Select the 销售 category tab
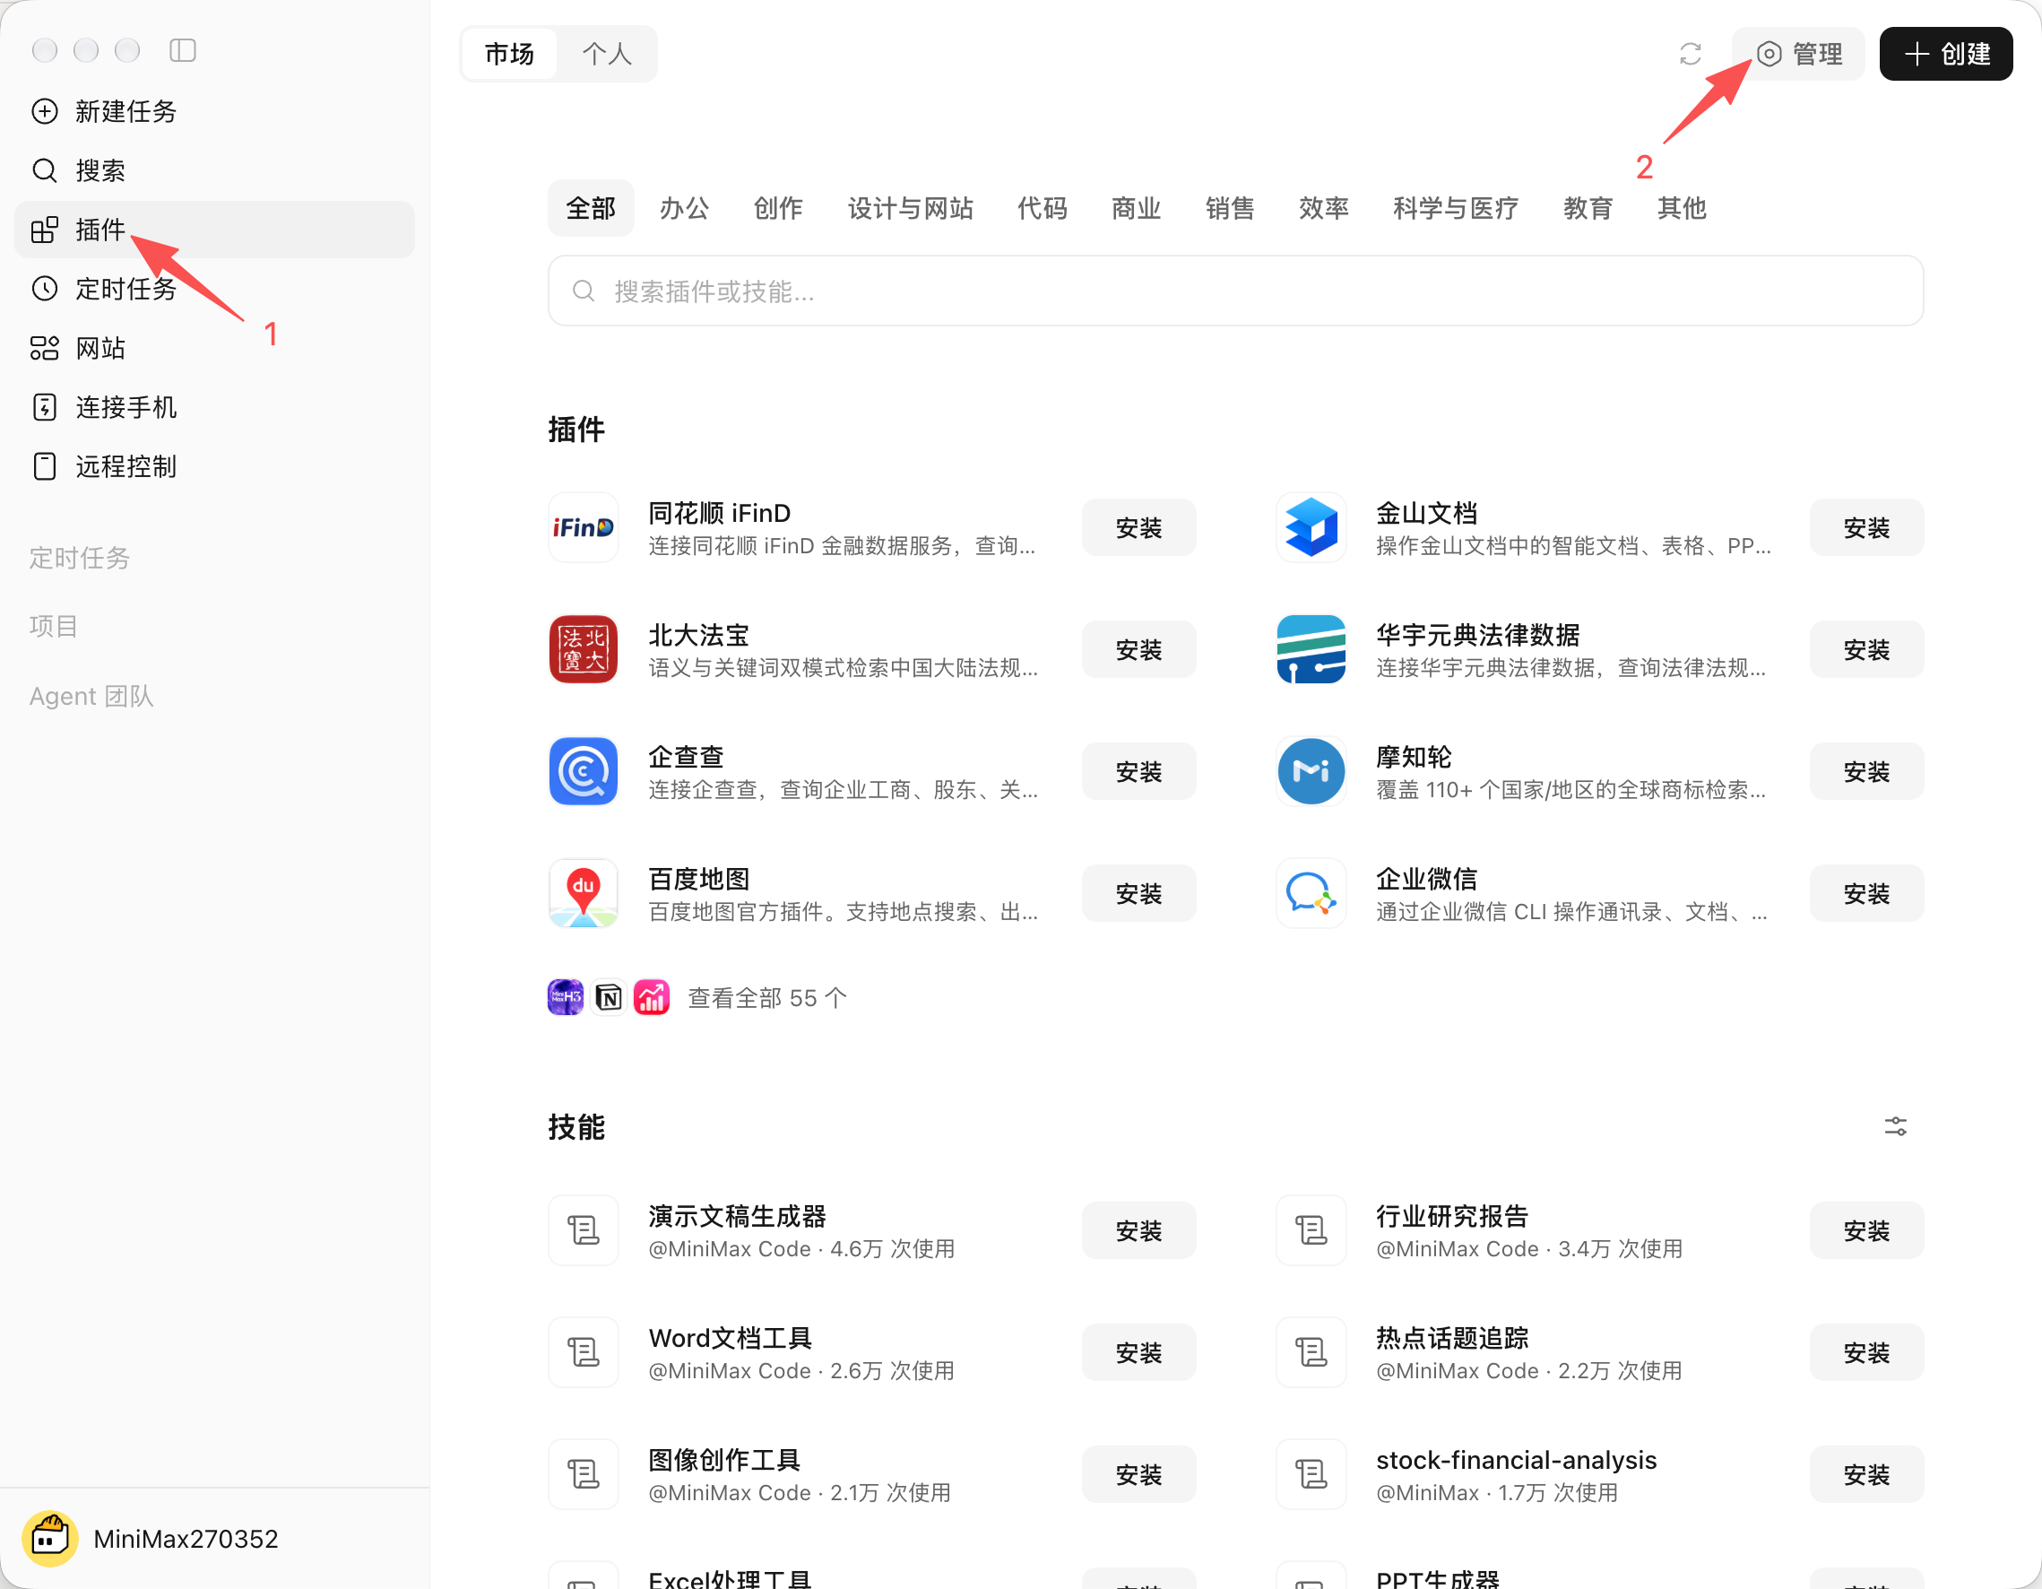The height and width of the screenshot is (1589, 2042). pyautogui.click(x=1230, y=208)
